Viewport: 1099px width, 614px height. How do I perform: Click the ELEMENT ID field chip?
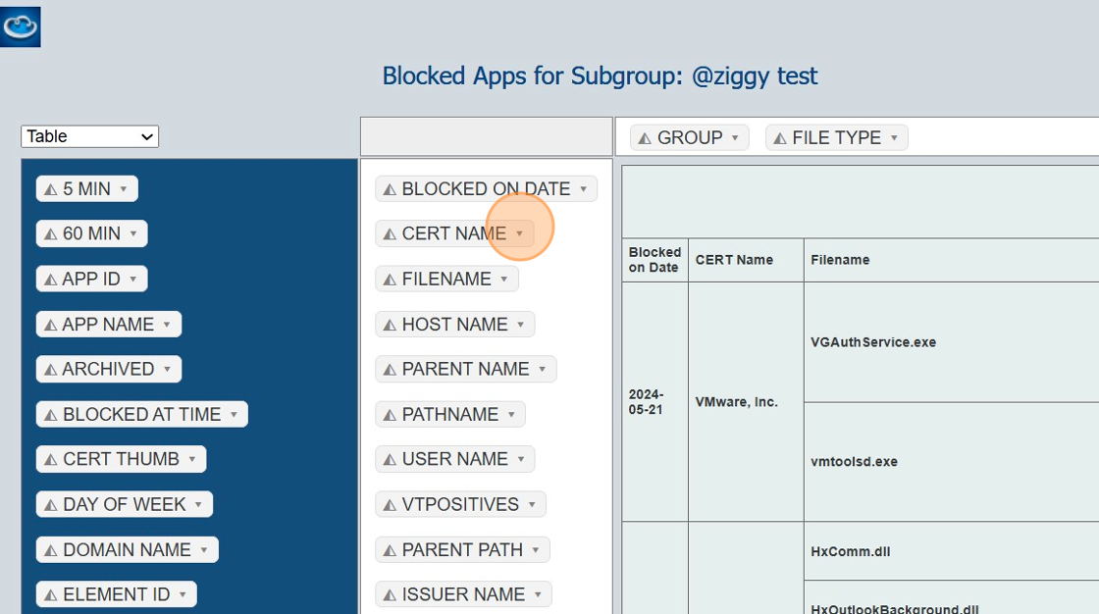(116, 594)
